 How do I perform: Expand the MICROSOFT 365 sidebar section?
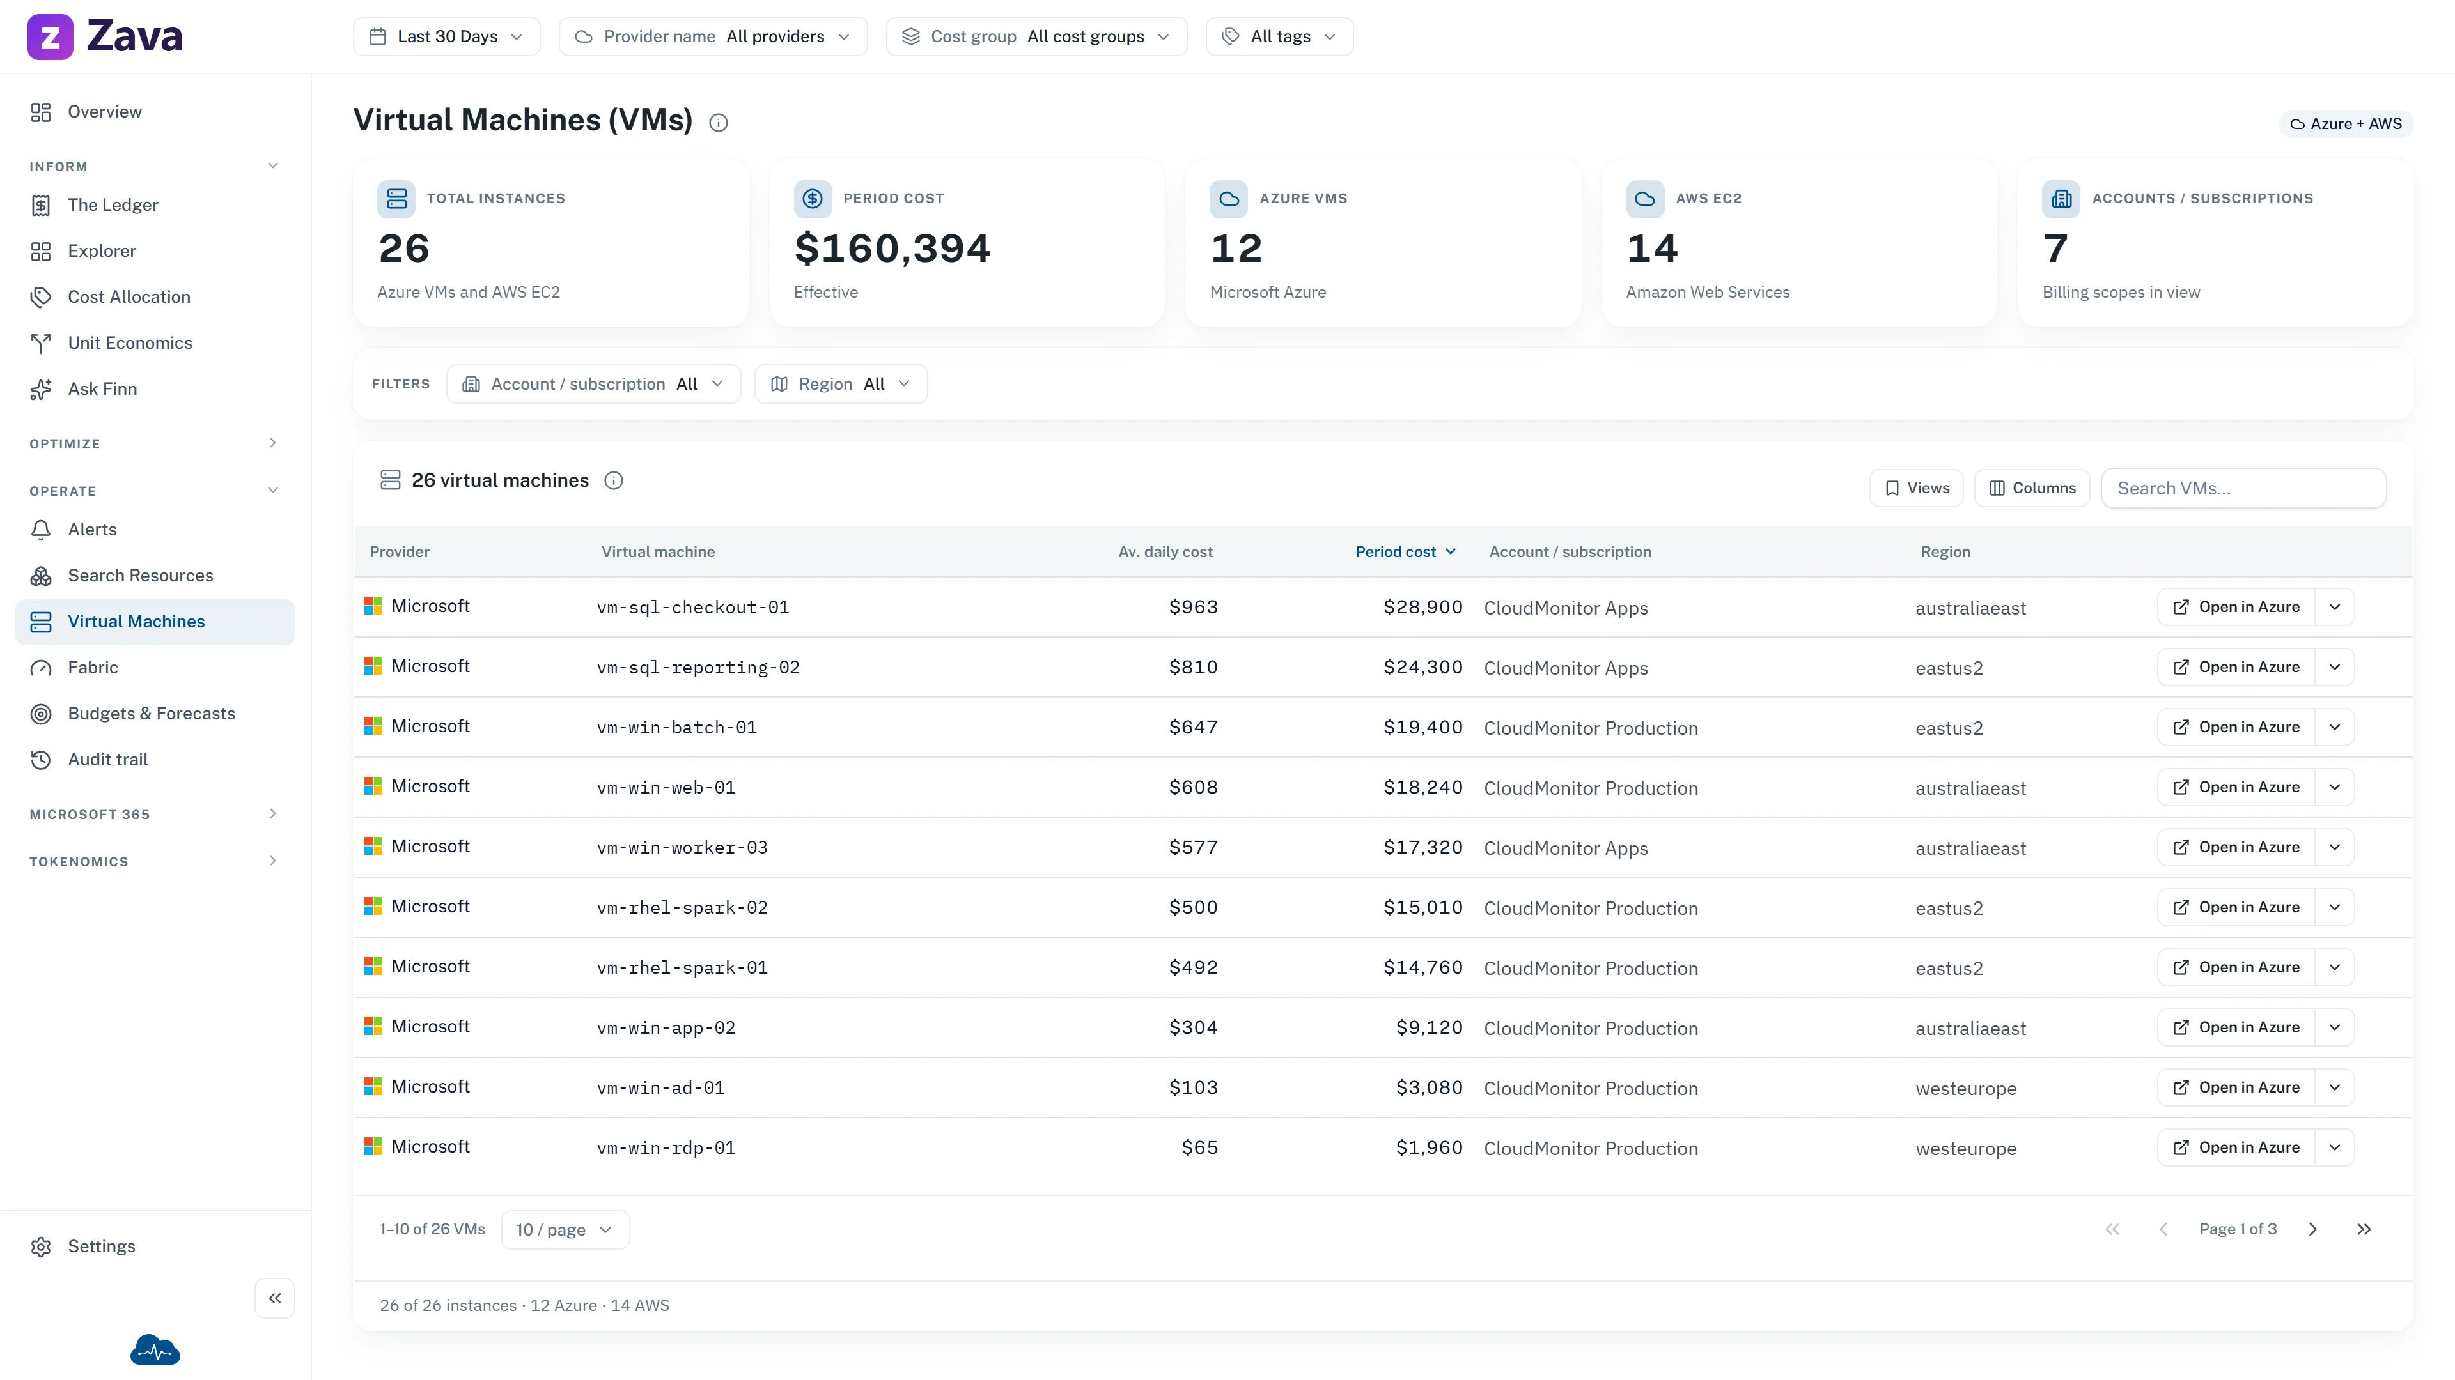tap(155, 815)
